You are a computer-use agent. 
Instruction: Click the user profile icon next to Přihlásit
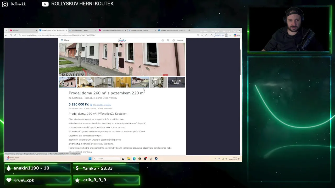point(174,40)
